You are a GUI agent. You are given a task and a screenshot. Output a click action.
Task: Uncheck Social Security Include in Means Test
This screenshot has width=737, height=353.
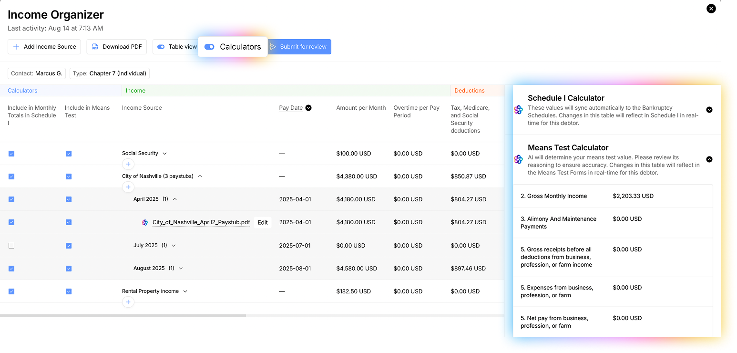tap(69, 154)
